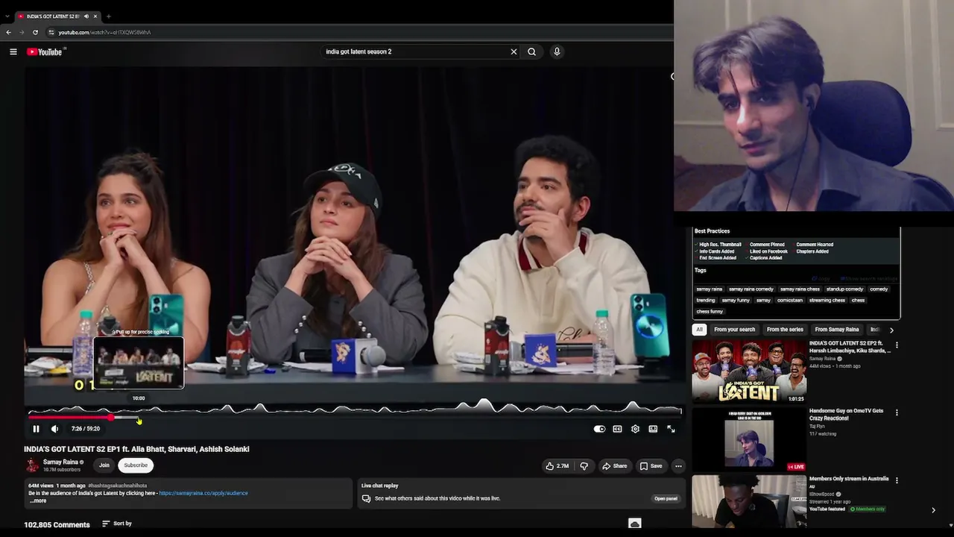This screenshot has height=537, width=954.
Task: Click the #hashtagsakuchnahihota hashtag
Action: click(x=118, y=486)
